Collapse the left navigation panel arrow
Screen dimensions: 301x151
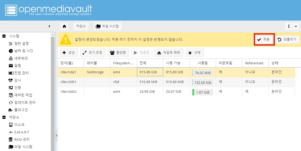[49, 26]
